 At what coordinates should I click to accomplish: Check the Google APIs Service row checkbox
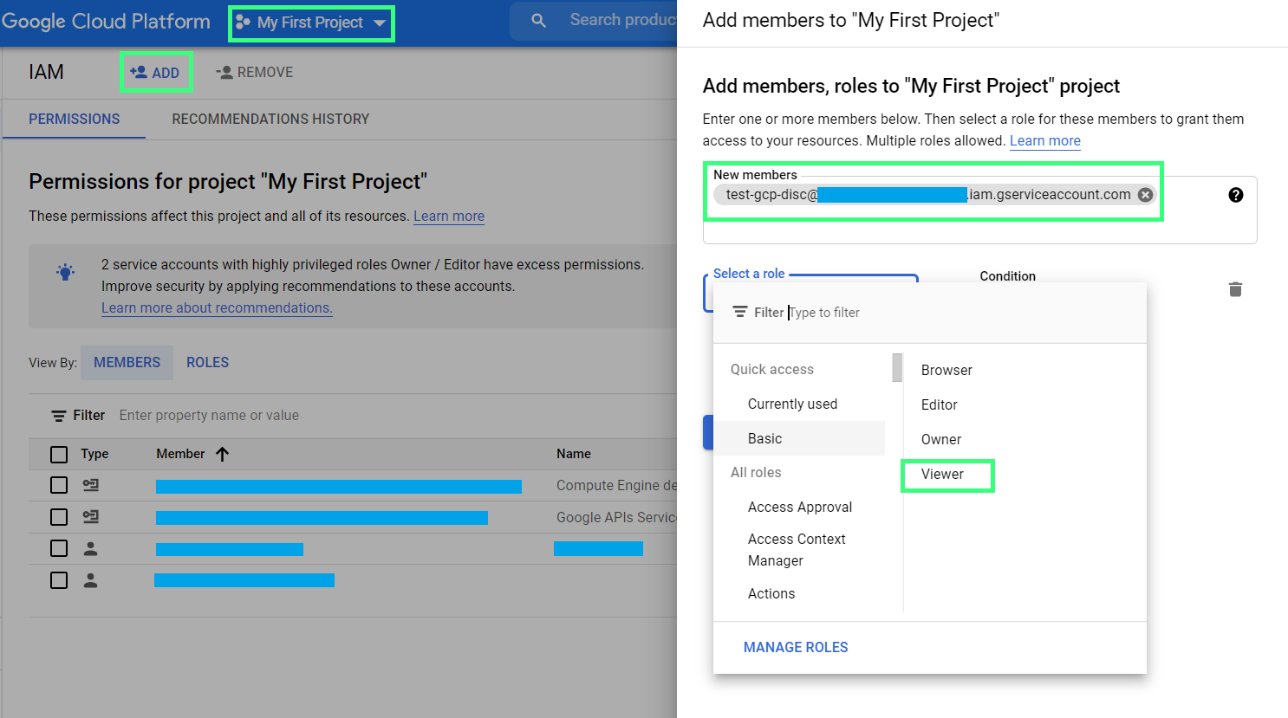(59, 517)
